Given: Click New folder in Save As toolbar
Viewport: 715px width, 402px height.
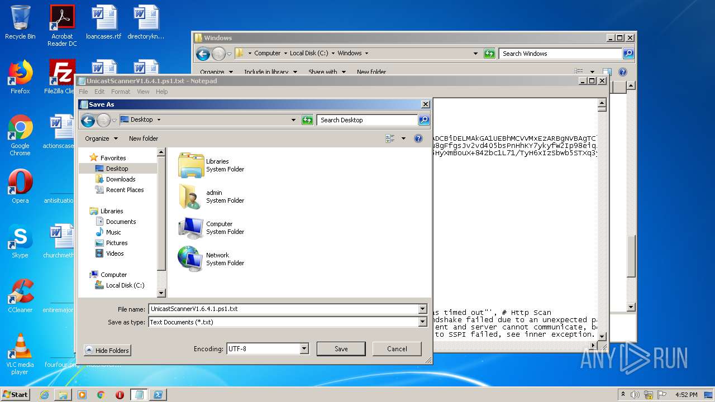Looking at the screenshot, I should click(x=144, y=138).
